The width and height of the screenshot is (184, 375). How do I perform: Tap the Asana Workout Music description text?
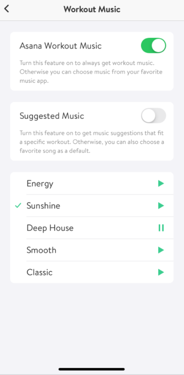[x=91, y=72]
